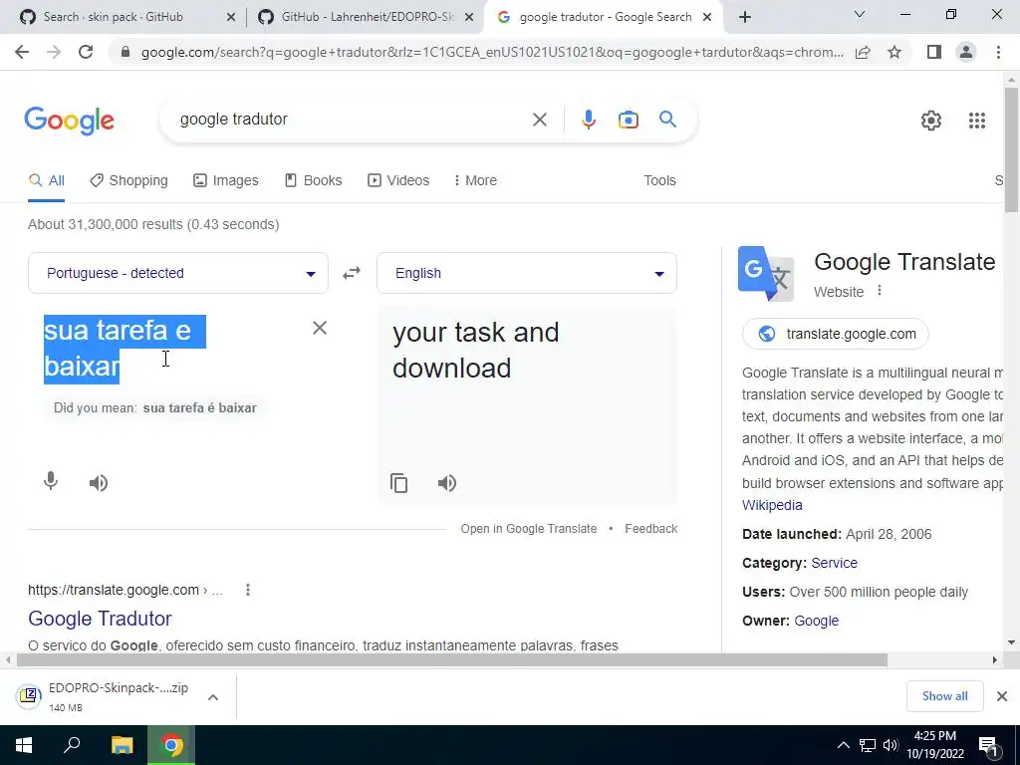
Task: Send Feedback on translate widget
Action: (x=651, y=529)
